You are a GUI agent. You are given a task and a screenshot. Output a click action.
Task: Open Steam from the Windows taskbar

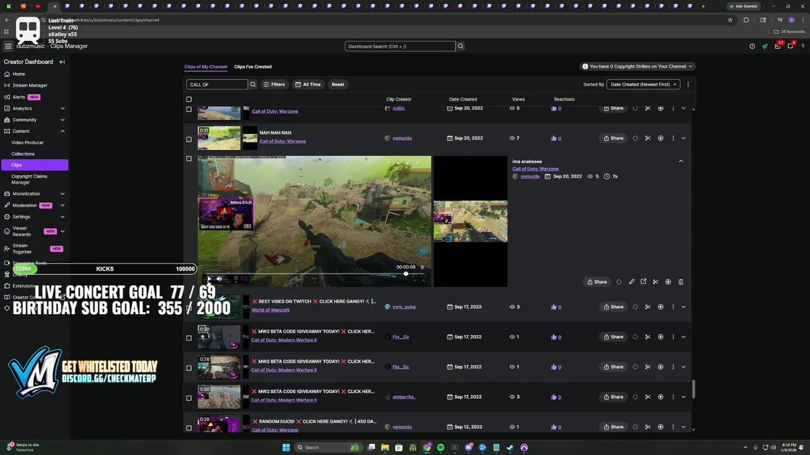510,447
